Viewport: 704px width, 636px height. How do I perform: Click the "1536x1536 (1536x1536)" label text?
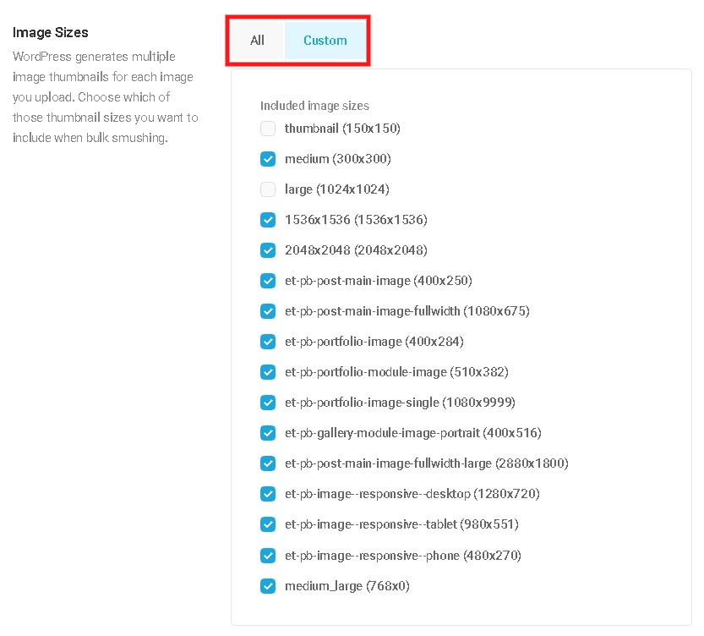pyautogui.click(x=356, y=220)
